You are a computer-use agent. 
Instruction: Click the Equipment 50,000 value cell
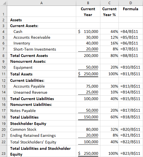[88, 67]
